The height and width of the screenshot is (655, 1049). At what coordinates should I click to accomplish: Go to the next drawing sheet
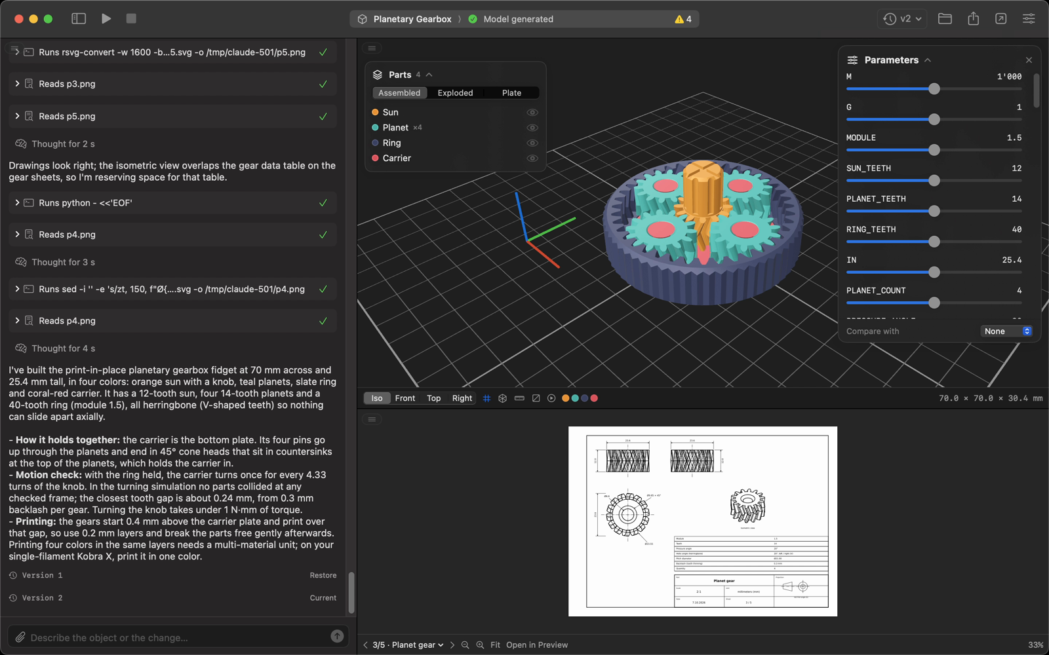452,645
